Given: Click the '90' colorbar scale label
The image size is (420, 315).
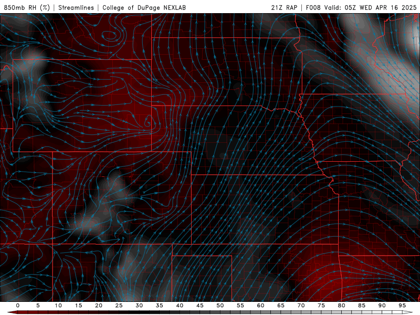Looking at the screenshot, I should (x=382, y=306).
